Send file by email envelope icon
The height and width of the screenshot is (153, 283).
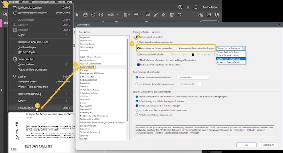(x=209, y=15)
